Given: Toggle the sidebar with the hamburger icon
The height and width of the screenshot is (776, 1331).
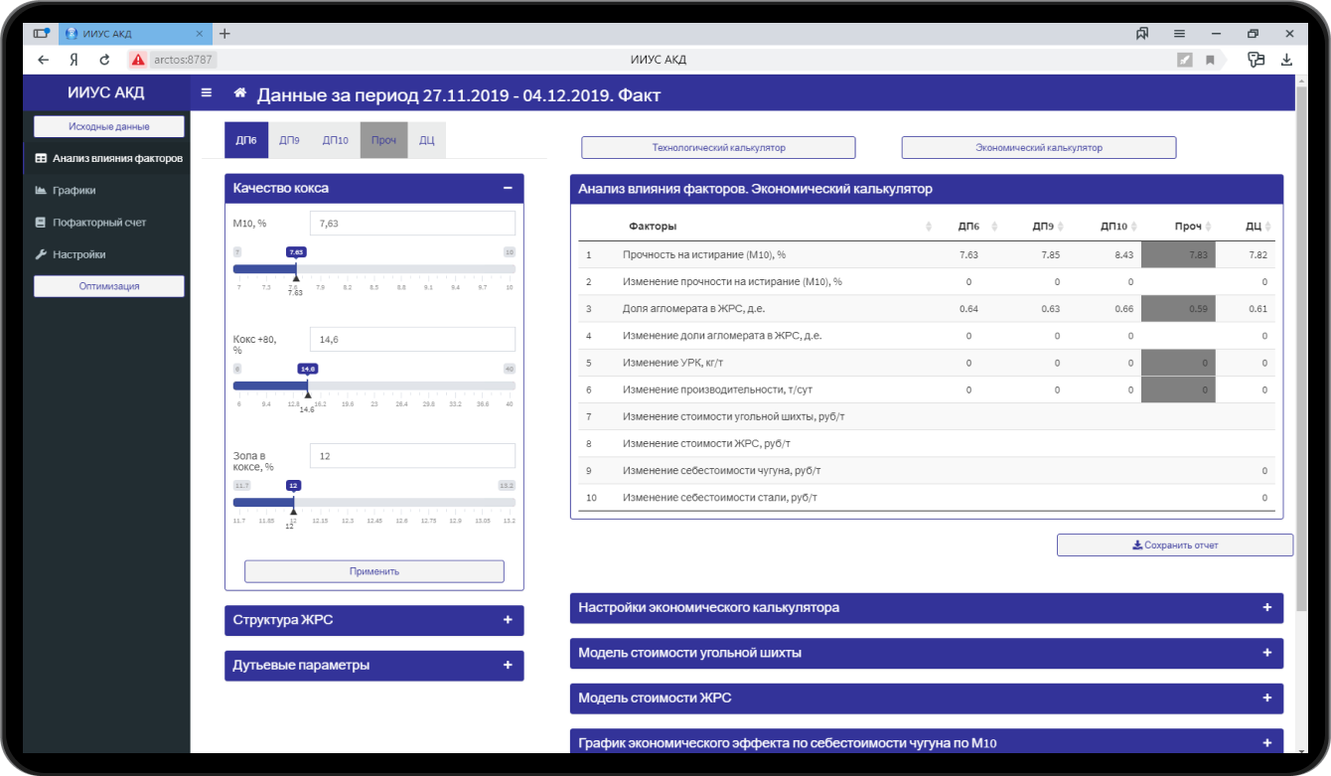Looking at the screenshot, I should 207,93.
